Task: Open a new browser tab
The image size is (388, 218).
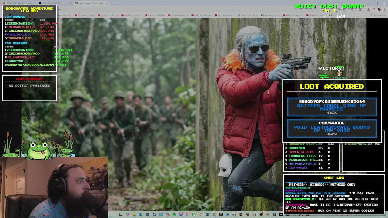Action: (x=112, y=3)
